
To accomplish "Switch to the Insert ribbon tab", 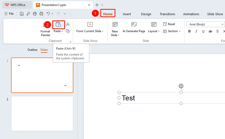I will [x=127, y=14].
